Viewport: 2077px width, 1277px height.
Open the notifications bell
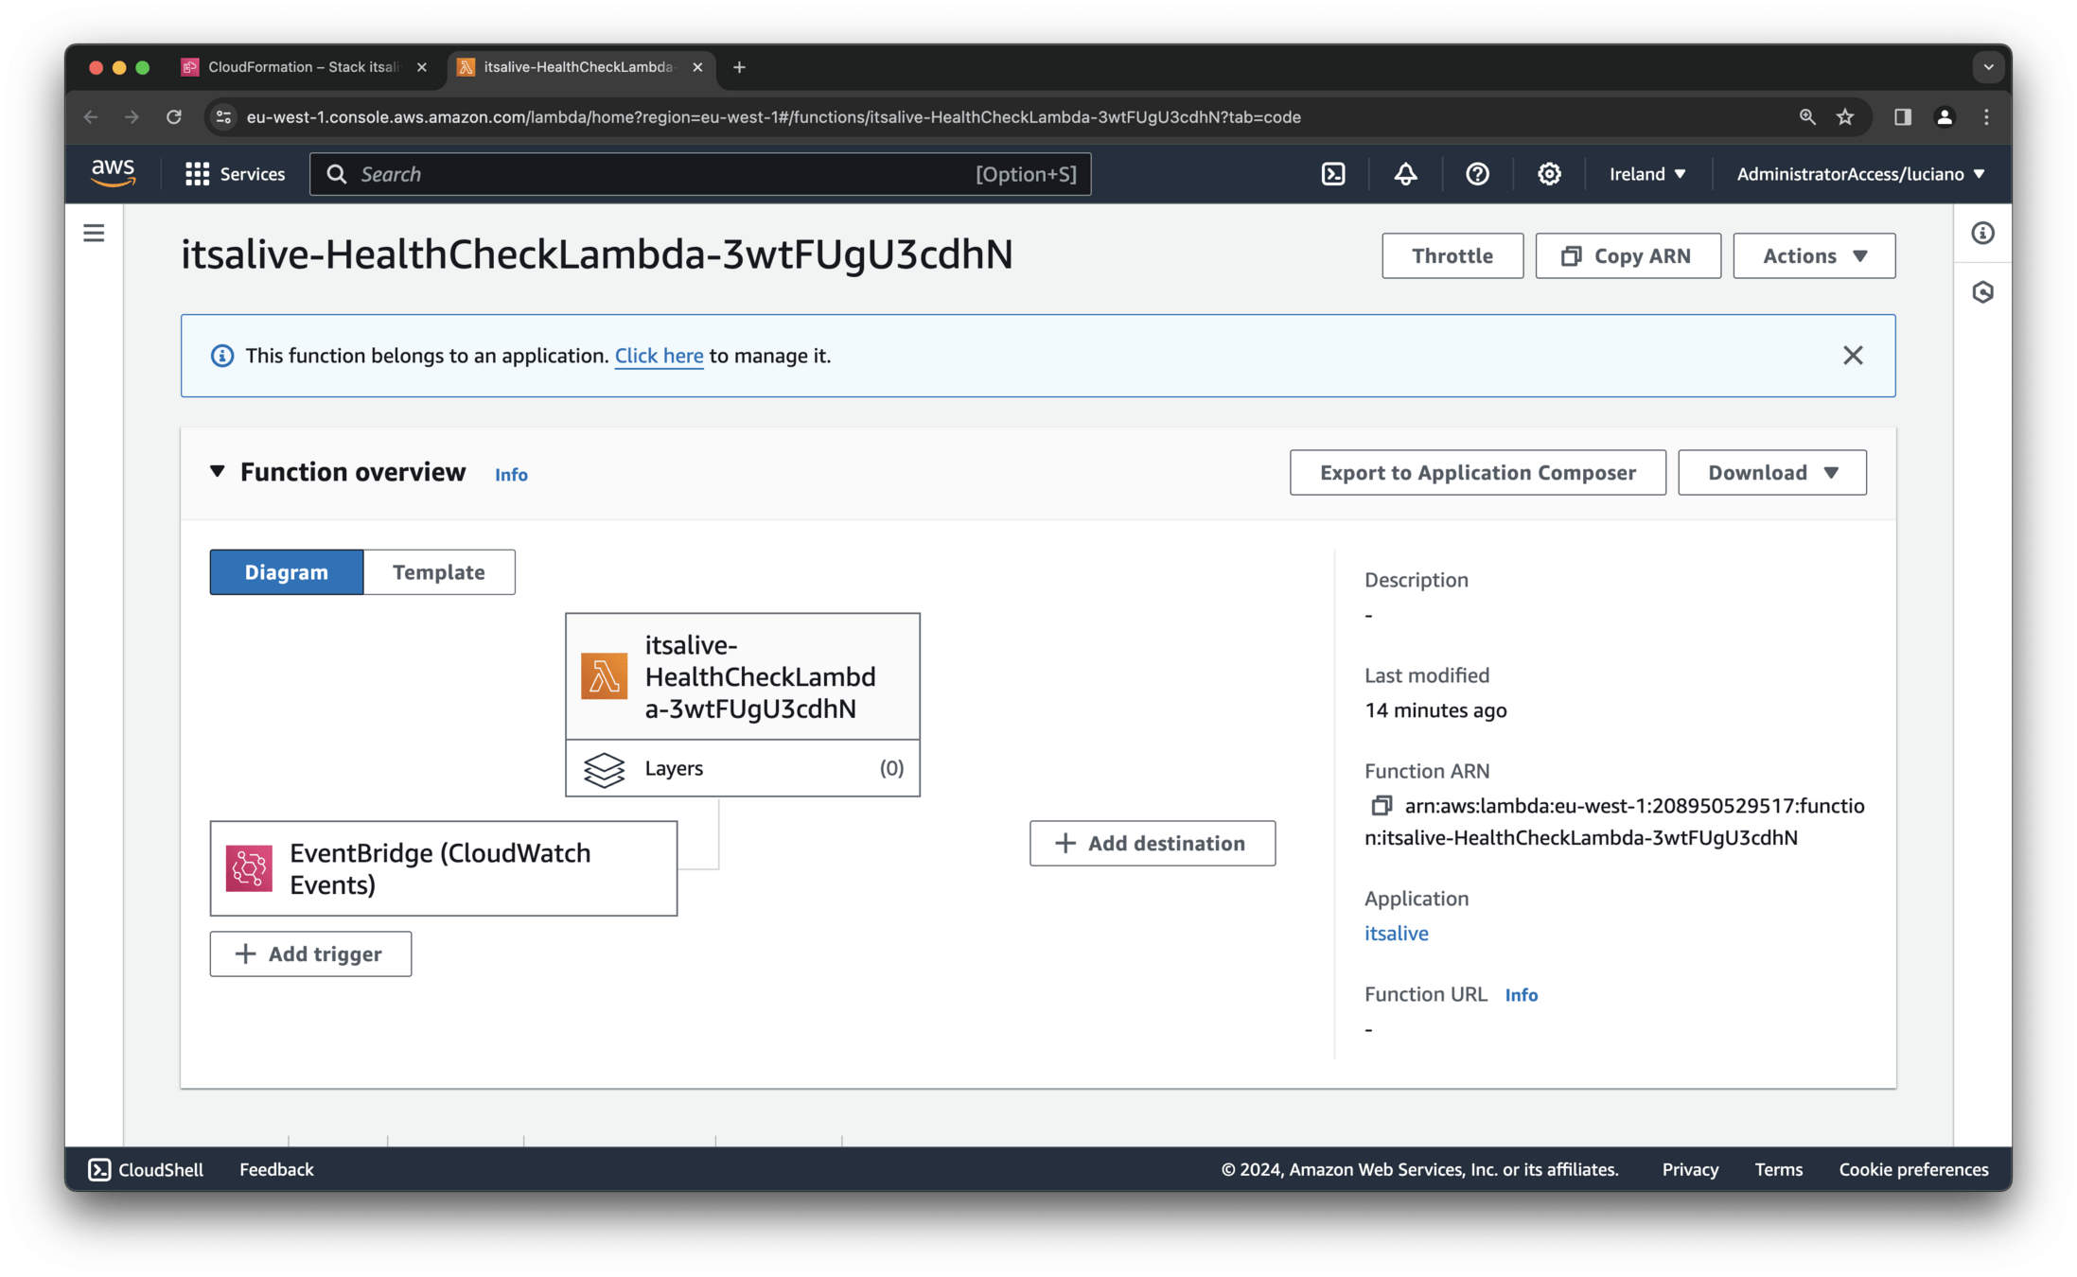(1405, 174)
